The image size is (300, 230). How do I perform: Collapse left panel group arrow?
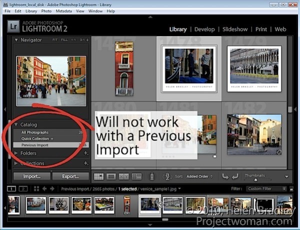pyautogui.click(x=5, y=109)
